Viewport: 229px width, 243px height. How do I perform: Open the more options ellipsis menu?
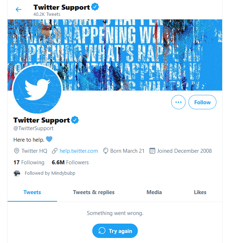click(x=178, y=102)
